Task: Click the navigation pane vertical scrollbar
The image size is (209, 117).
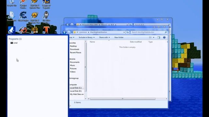Action: [x=86, y=67]
